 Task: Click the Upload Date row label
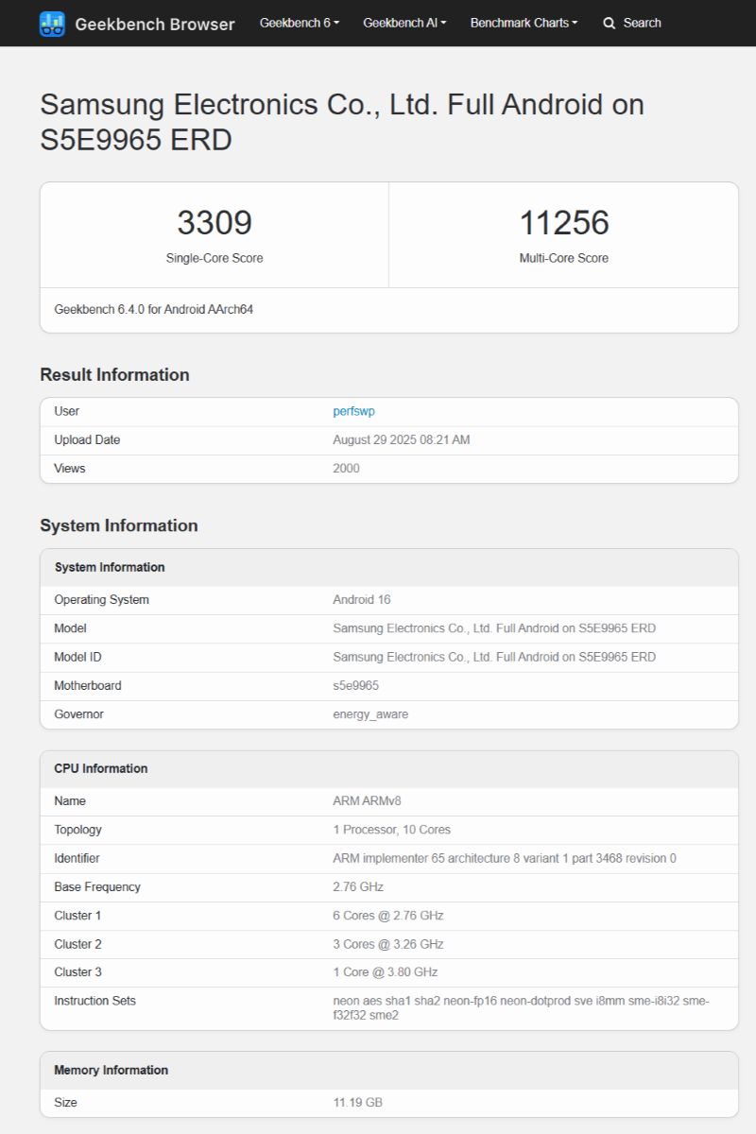coord(87,439)
